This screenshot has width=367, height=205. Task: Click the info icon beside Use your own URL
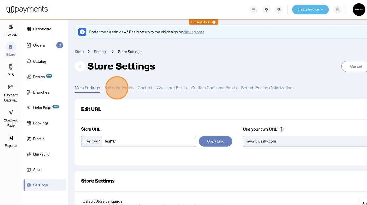click(281, 129)
